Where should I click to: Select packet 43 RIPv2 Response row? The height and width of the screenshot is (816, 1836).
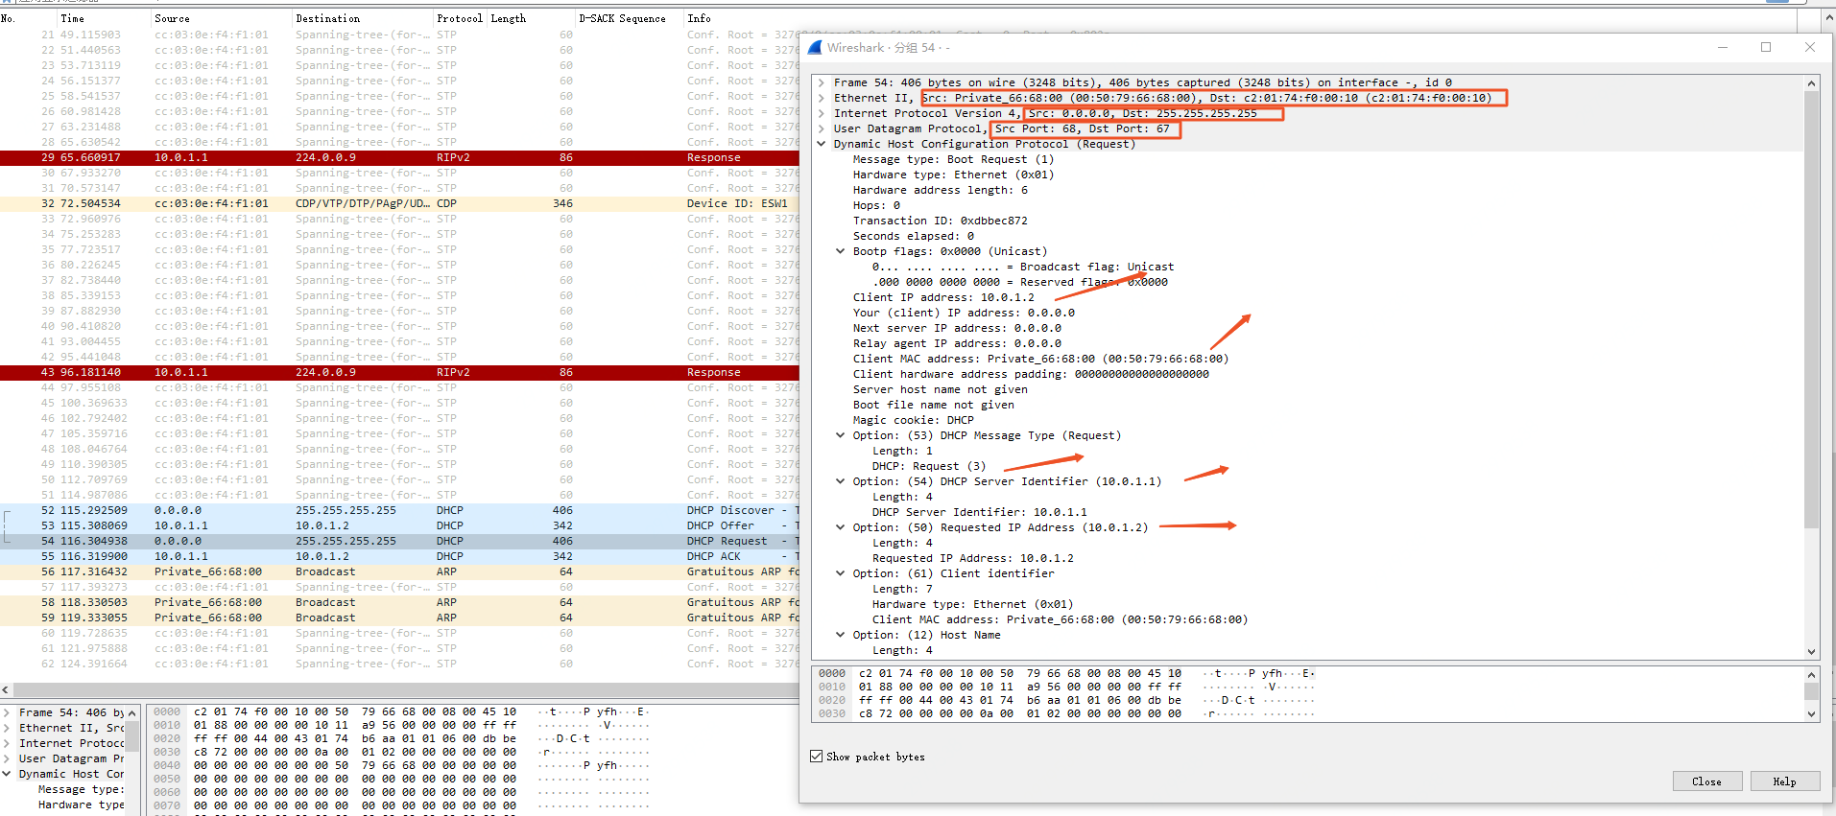(399, 372)
